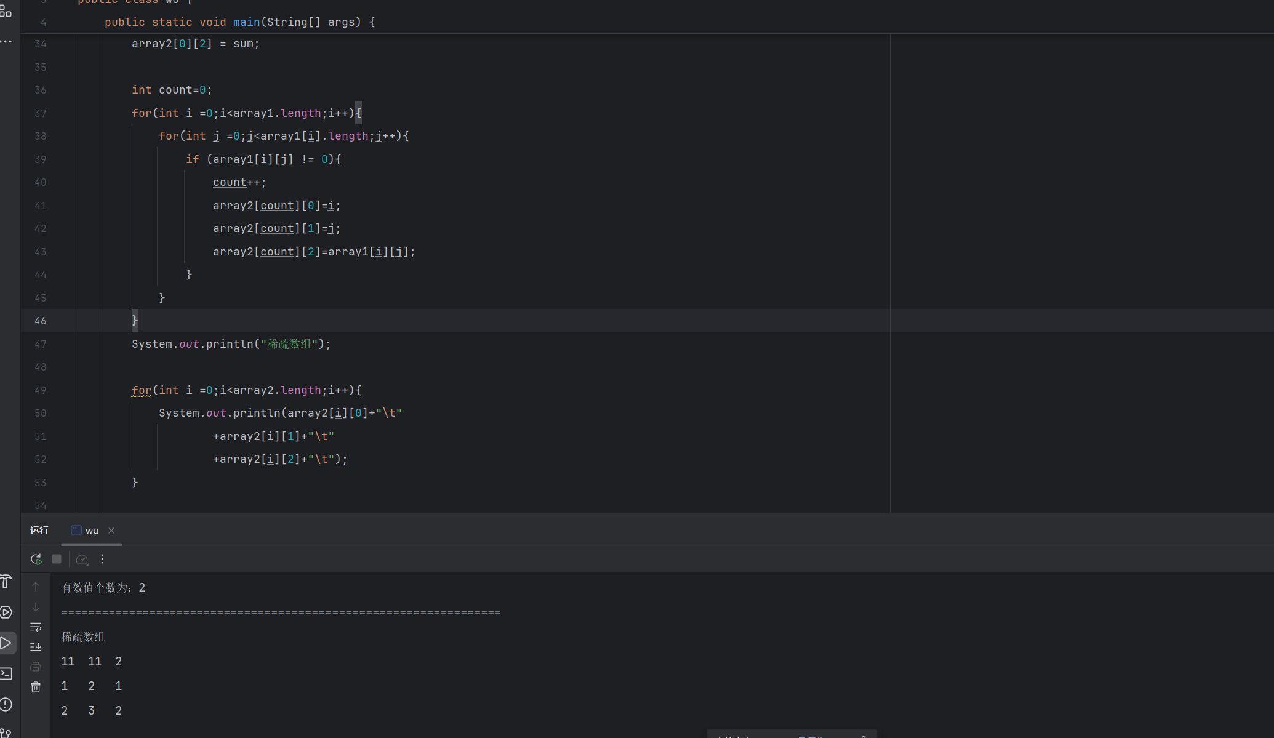Click the outer for loop on line 37
This screenshot has height=738, width=1274.
(246, 113)
